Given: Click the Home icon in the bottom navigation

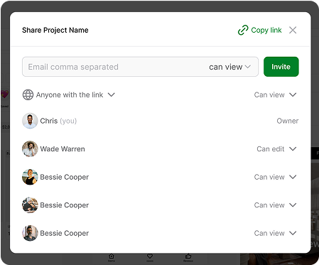Looking at the screenshot, I should point(112,256).
